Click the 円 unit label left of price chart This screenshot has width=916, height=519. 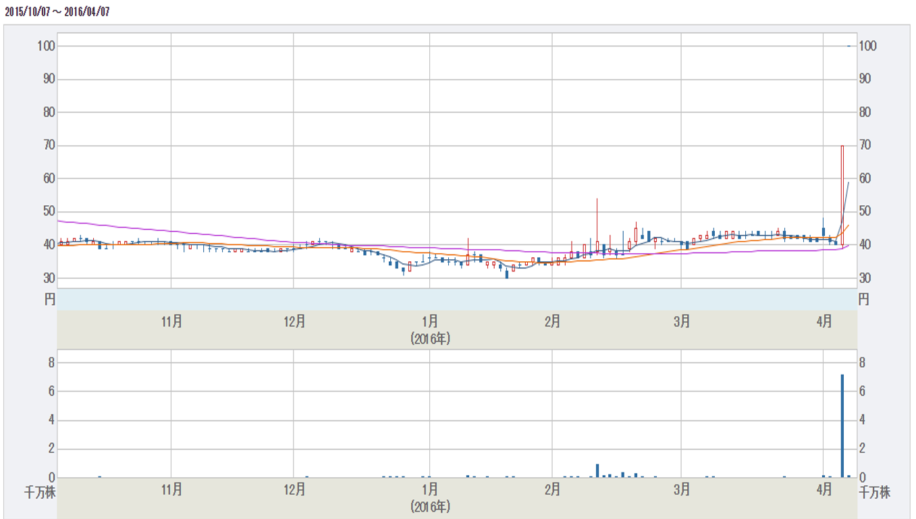50,300
